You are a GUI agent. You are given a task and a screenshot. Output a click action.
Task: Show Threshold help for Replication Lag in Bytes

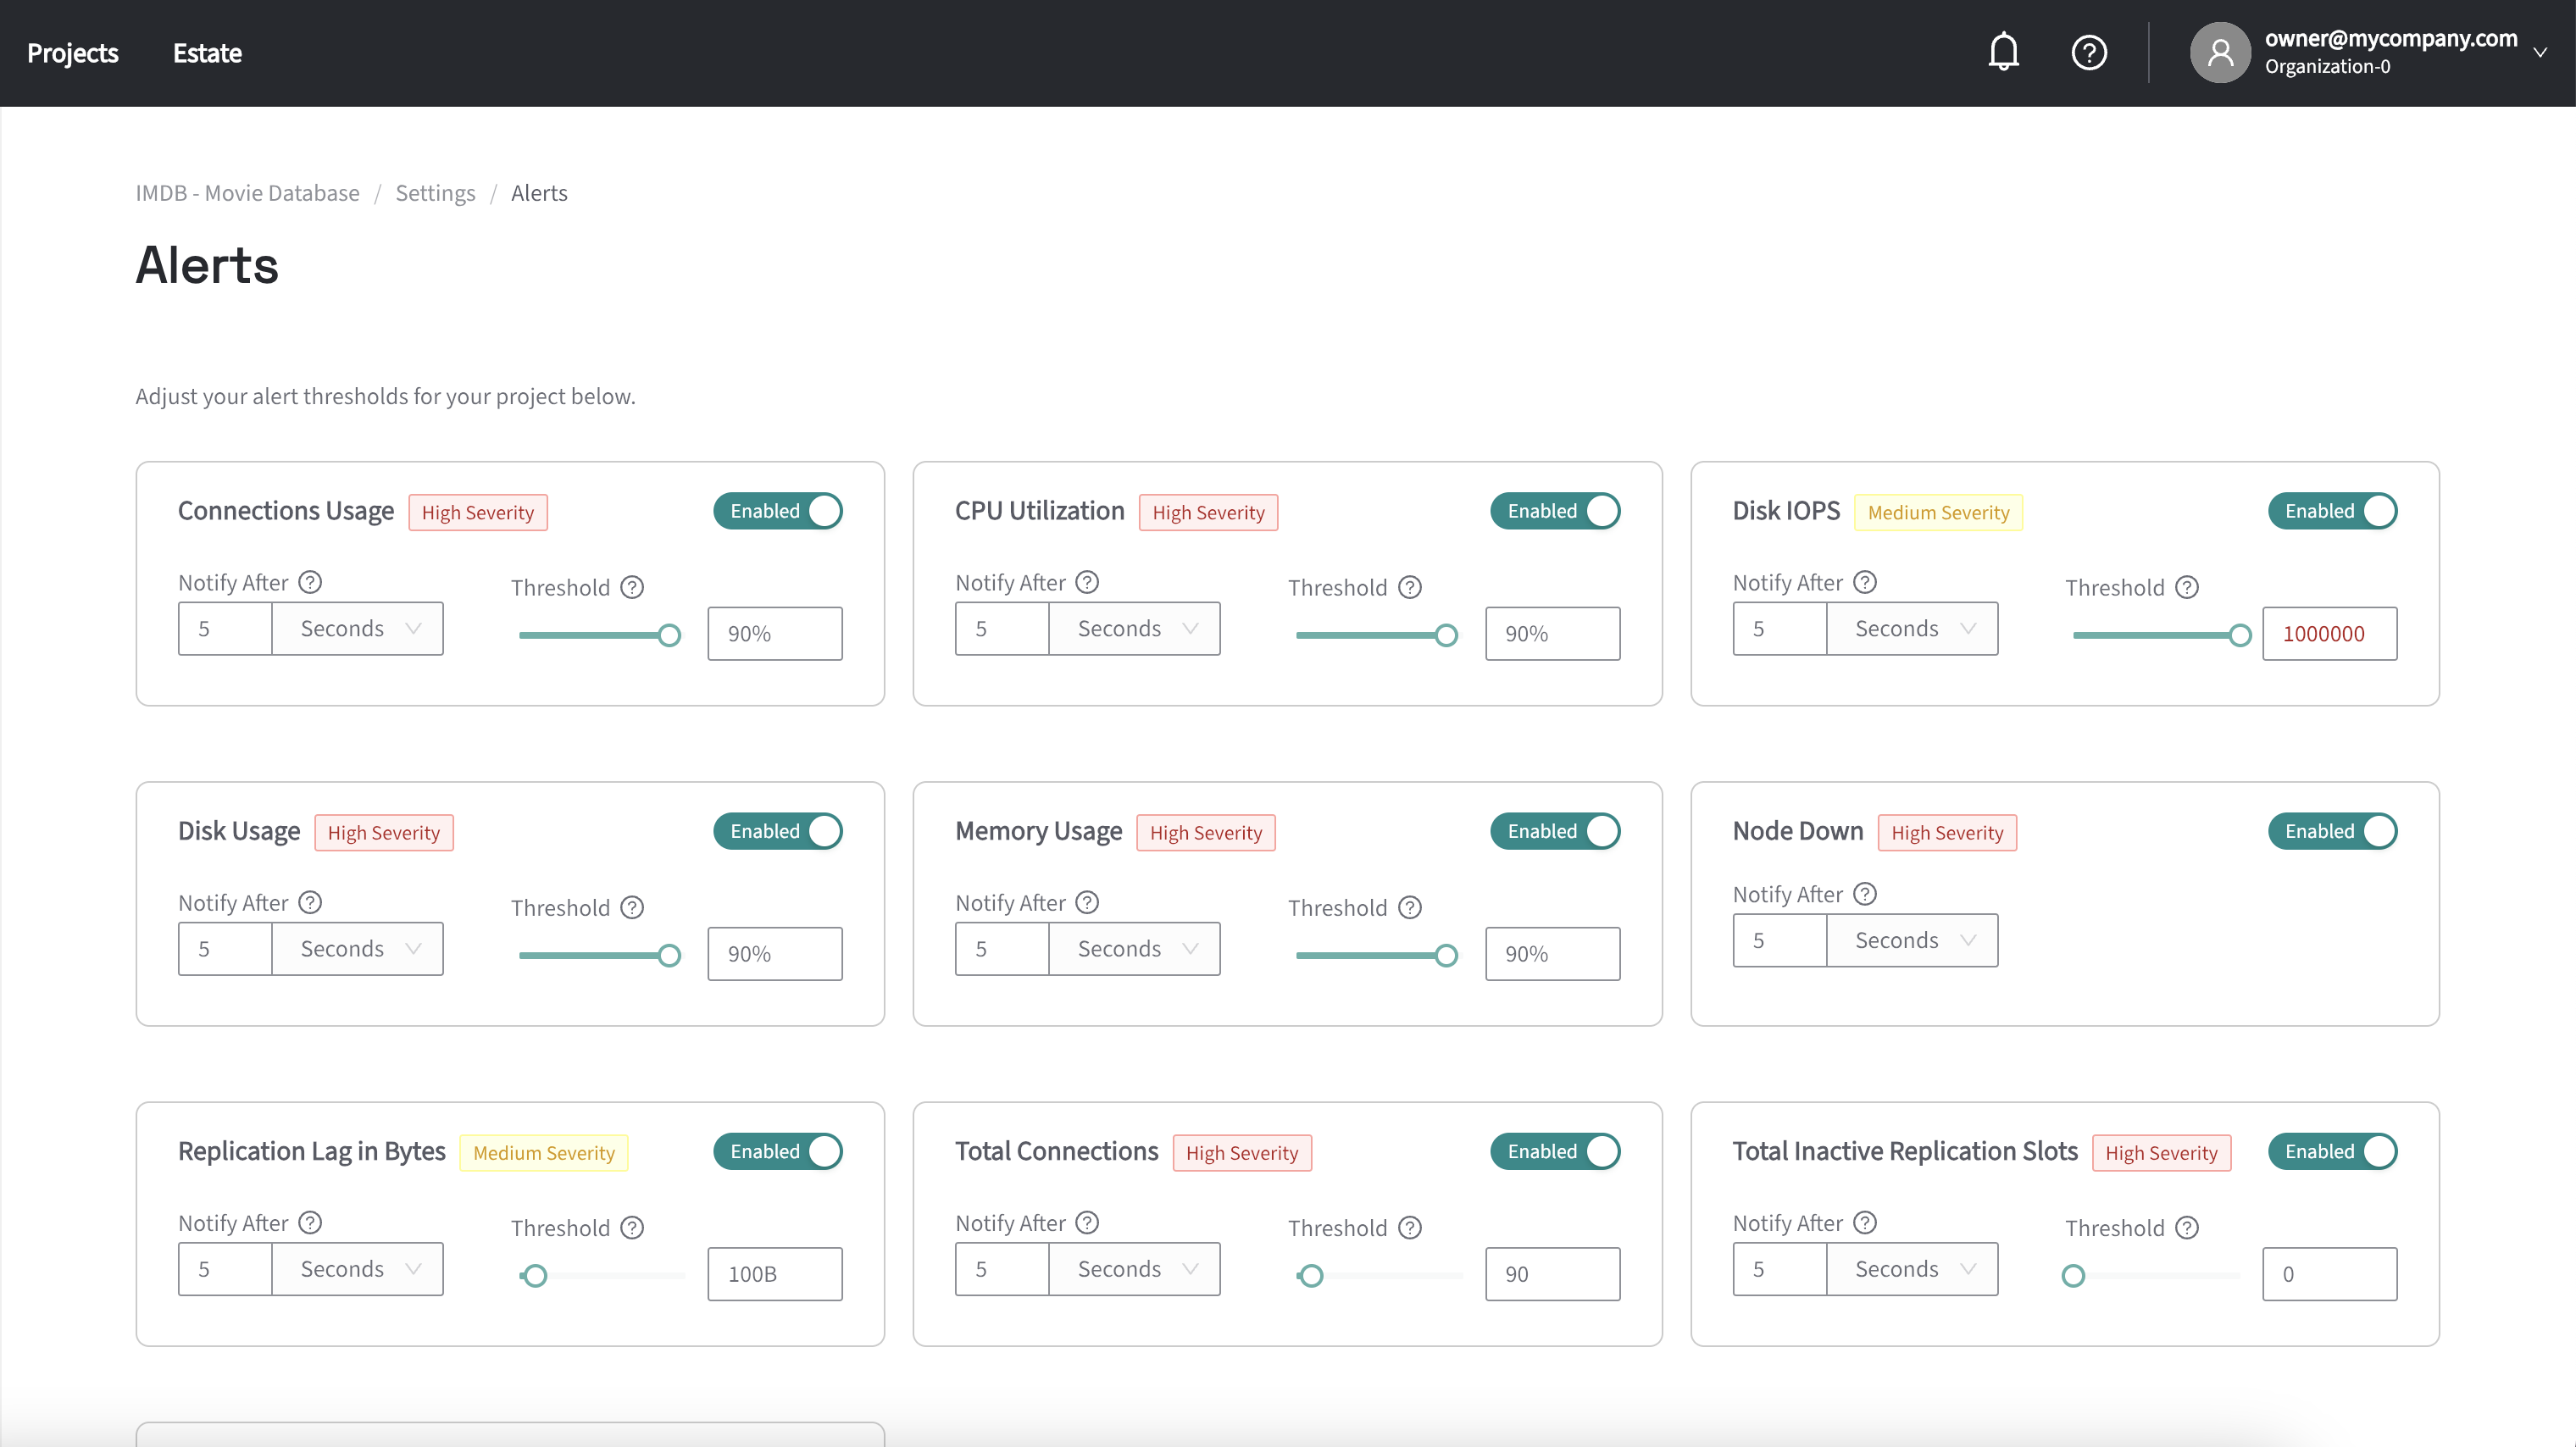coord(632,1227)
